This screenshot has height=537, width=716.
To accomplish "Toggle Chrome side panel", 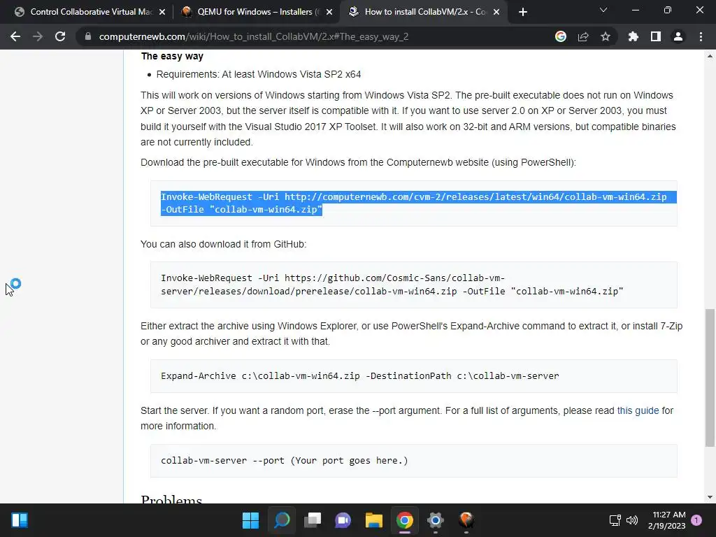I will click(x=656, y=36).
